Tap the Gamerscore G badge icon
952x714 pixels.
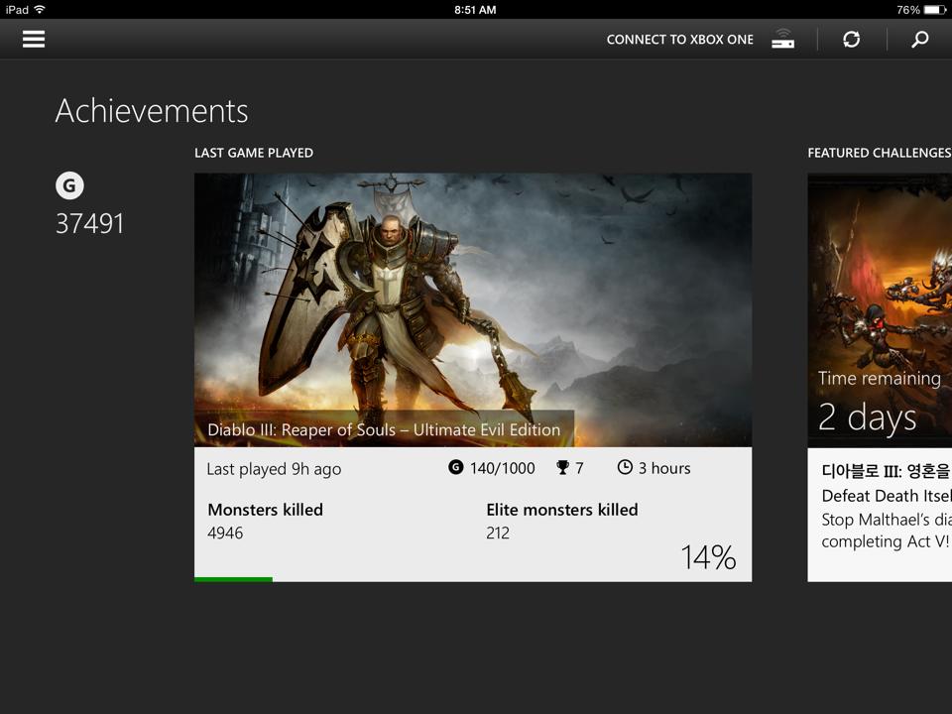click(69, 185)
